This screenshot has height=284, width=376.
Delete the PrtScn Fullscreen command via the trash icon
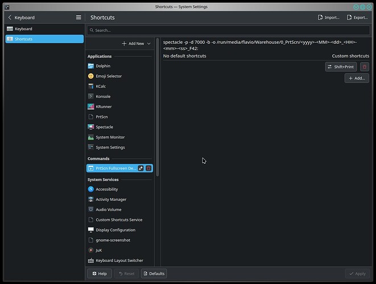148,168
